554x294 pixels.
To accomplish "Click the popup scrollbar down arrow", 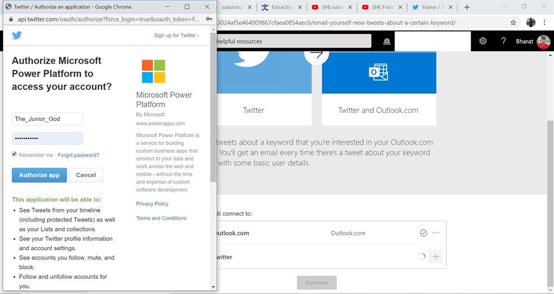I will (213, 287).
